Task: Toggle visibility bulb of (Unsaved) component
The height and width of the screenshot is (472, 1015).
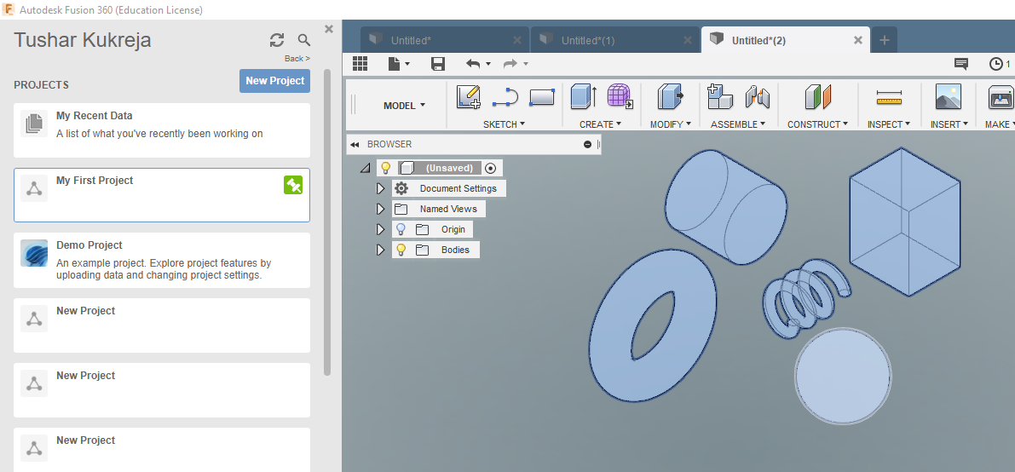Action: tap(386, 168)
